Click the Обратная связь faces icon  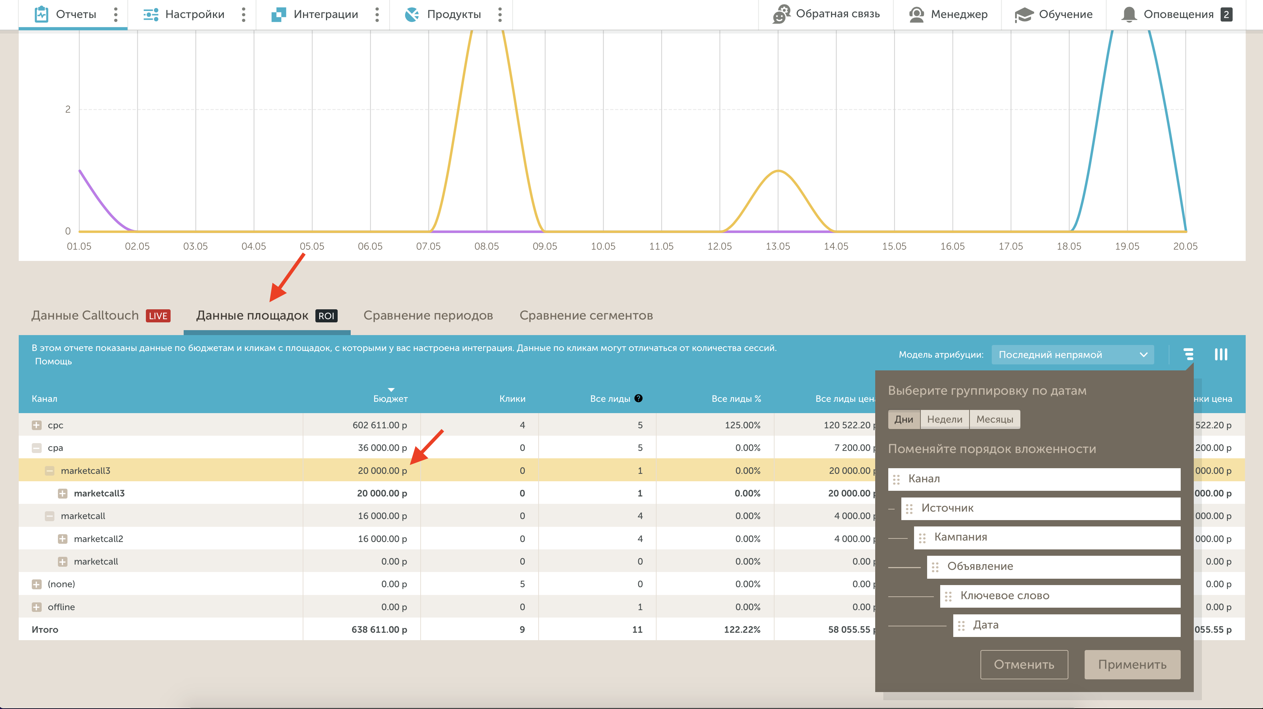[782, 14]
